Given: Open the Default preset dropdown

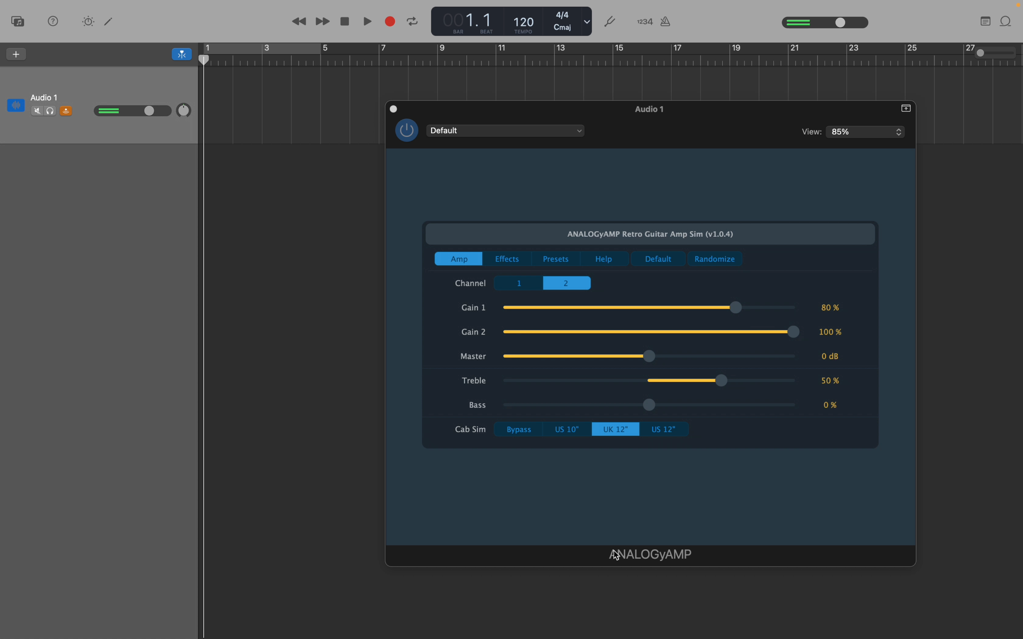Looking at the screenshot, I should click(506, 131).
